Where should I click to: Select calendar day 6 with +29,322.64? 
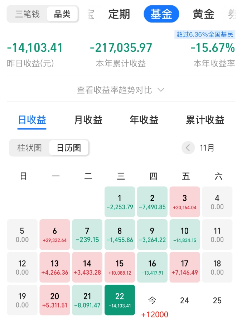[55, 235]
